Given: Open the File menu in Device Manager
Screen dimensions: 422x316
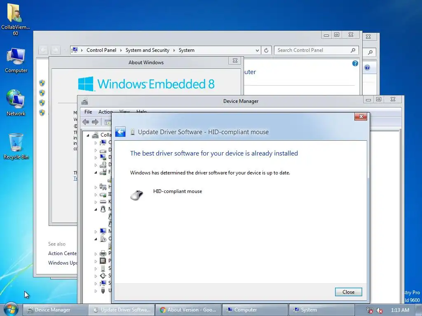Looking at the screenshot, I should [x=88, y=112].
